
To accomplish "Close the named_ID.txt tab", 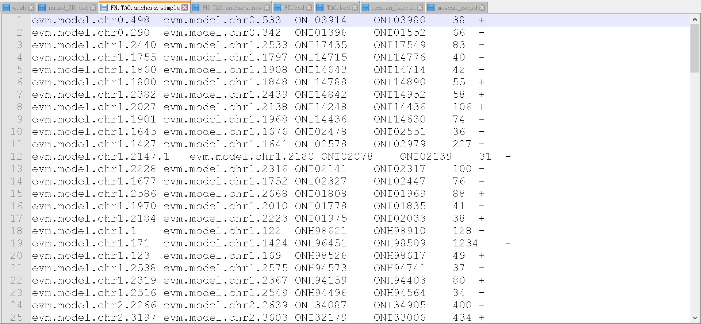I will tap(93, 8).
